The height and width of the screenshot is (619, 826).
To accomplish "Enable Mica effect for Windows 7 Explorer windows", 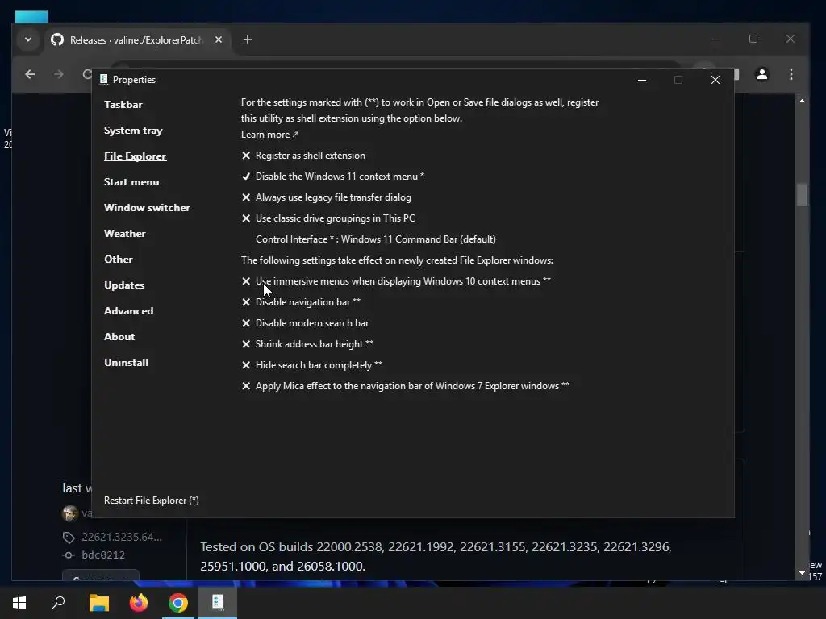I will (x=406, y=386).
